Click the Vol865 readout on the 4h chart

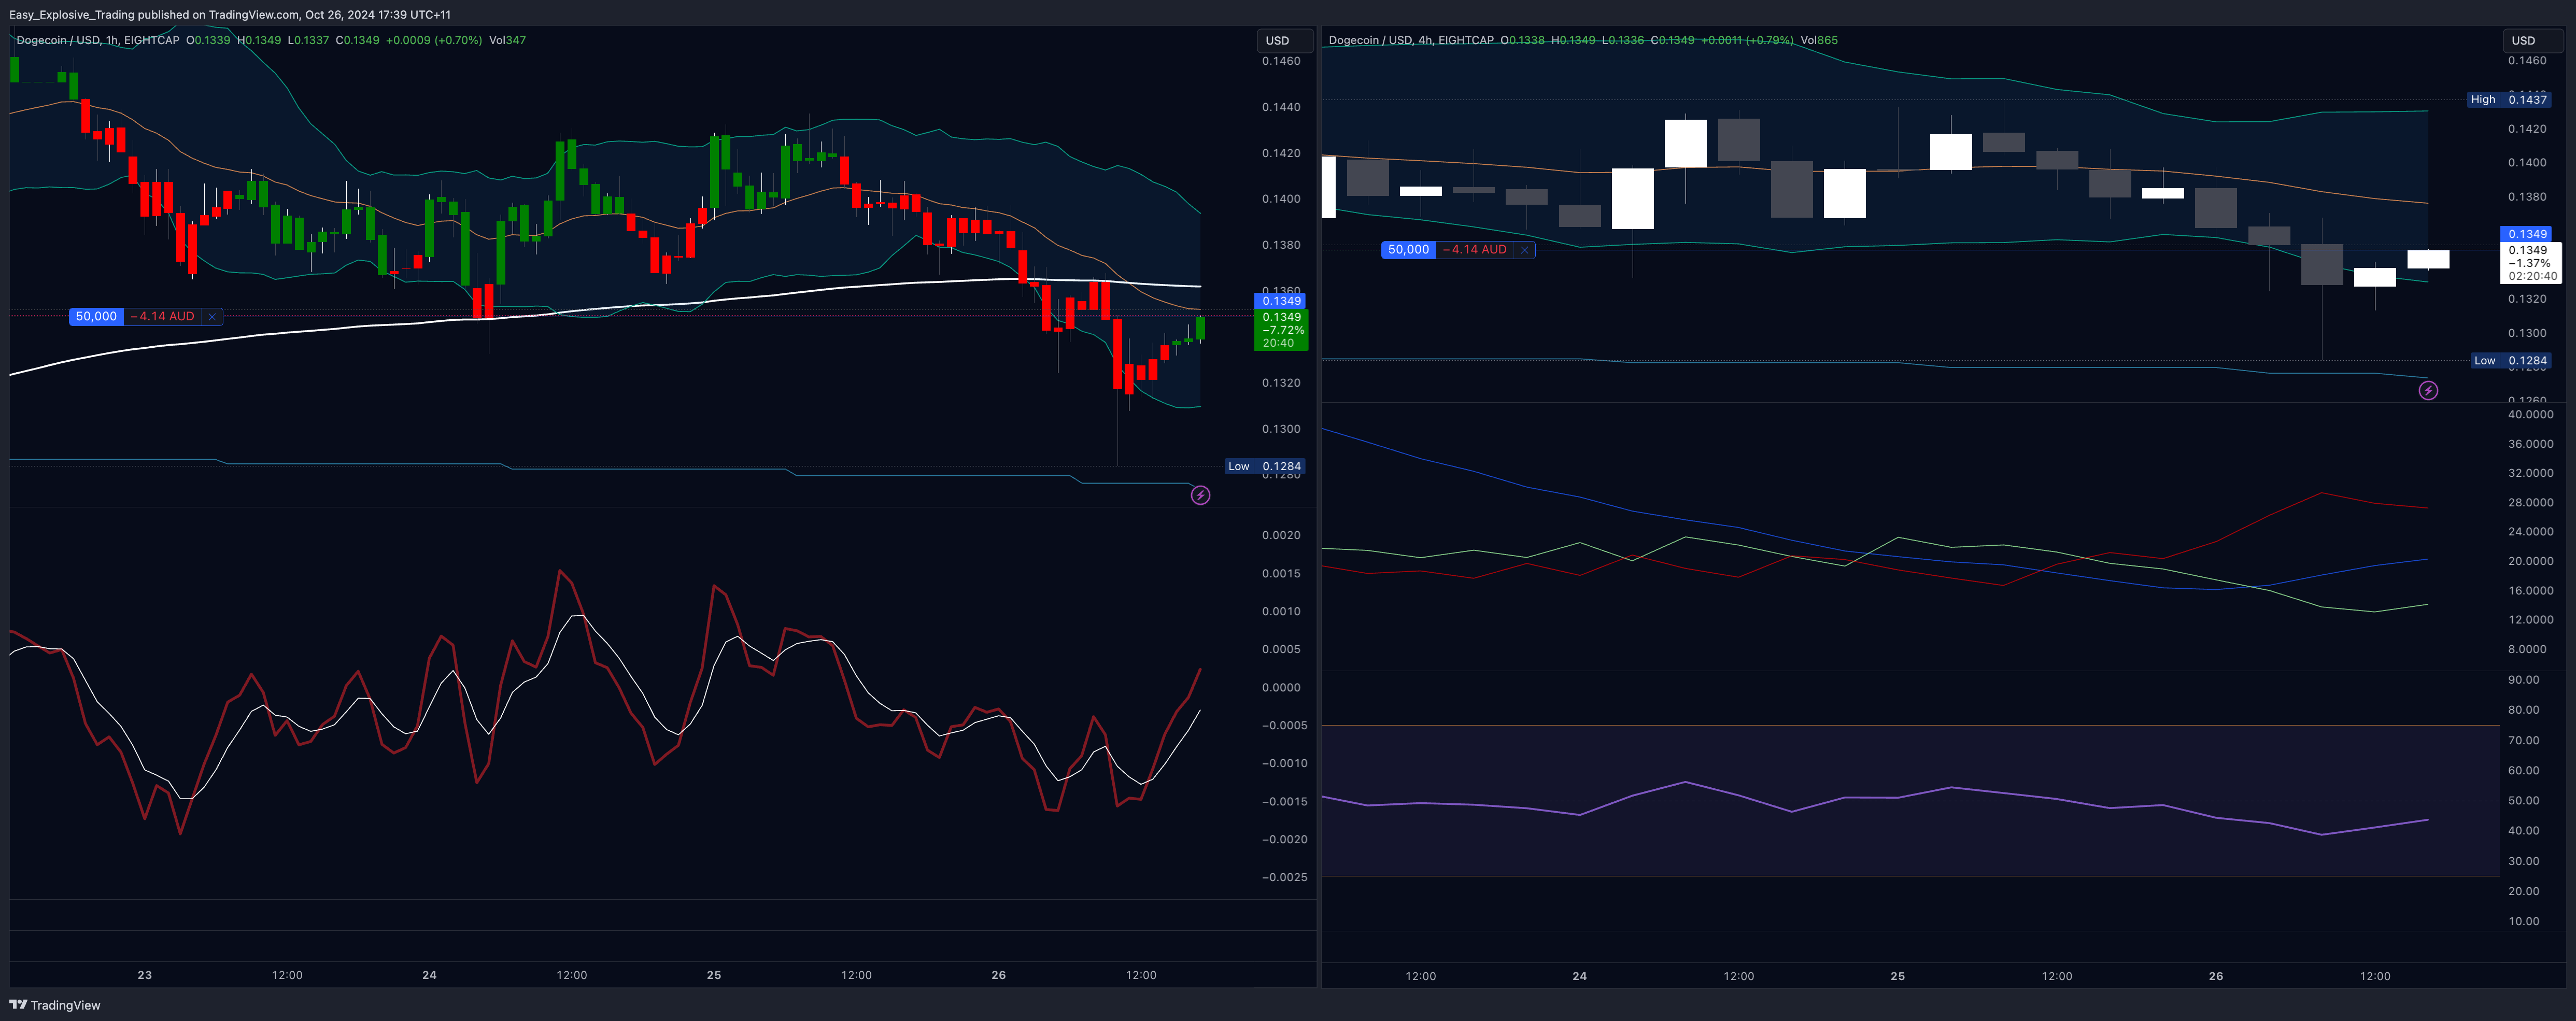[x=1819, y=40]
